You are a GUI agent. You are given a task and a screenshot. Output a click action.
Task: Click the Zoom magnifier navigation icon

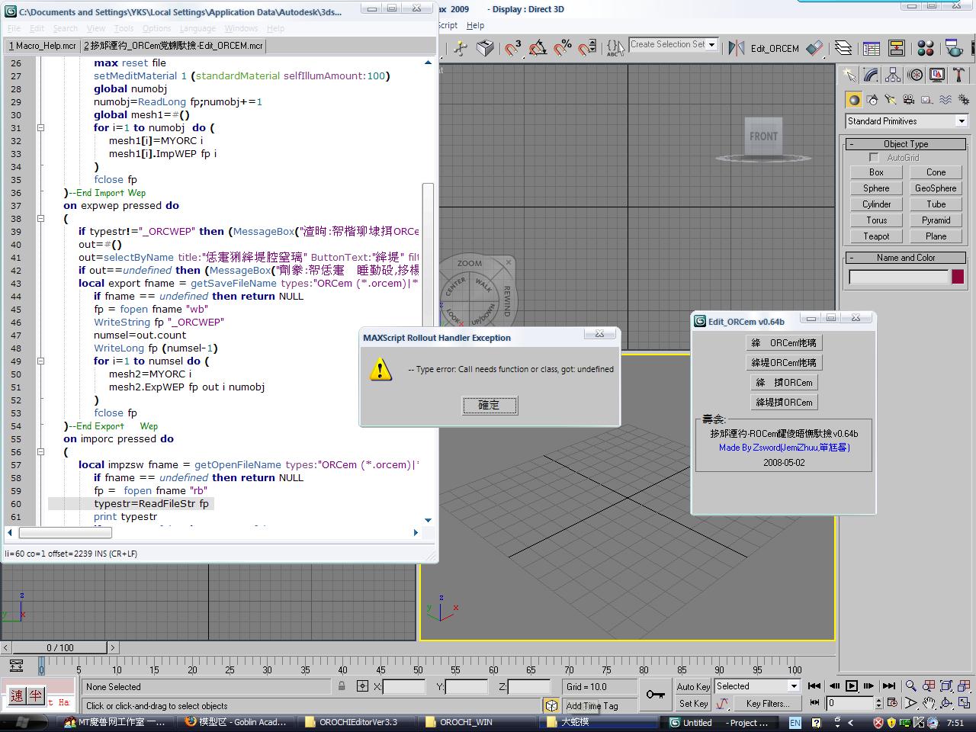tap(910, 686)
